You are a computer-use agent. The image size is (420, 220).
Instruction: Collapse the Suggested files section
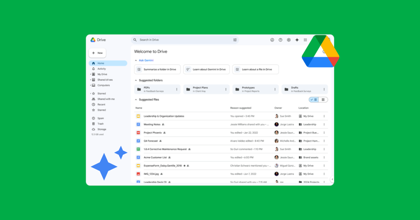point(136,100)
